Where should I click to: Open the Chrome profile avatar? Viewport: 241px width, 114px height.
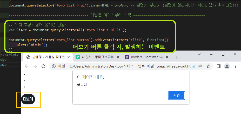click(x=227, y=66)
